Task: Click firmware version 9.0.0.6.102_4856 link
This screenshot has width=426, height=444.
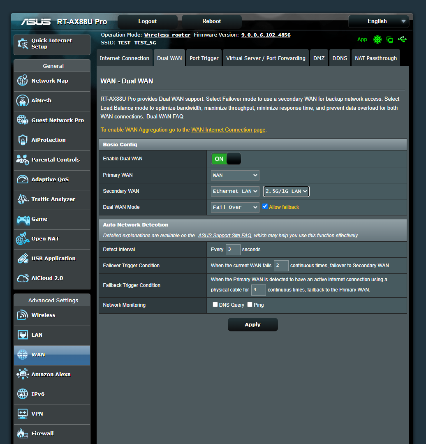Action: [266, 35]
